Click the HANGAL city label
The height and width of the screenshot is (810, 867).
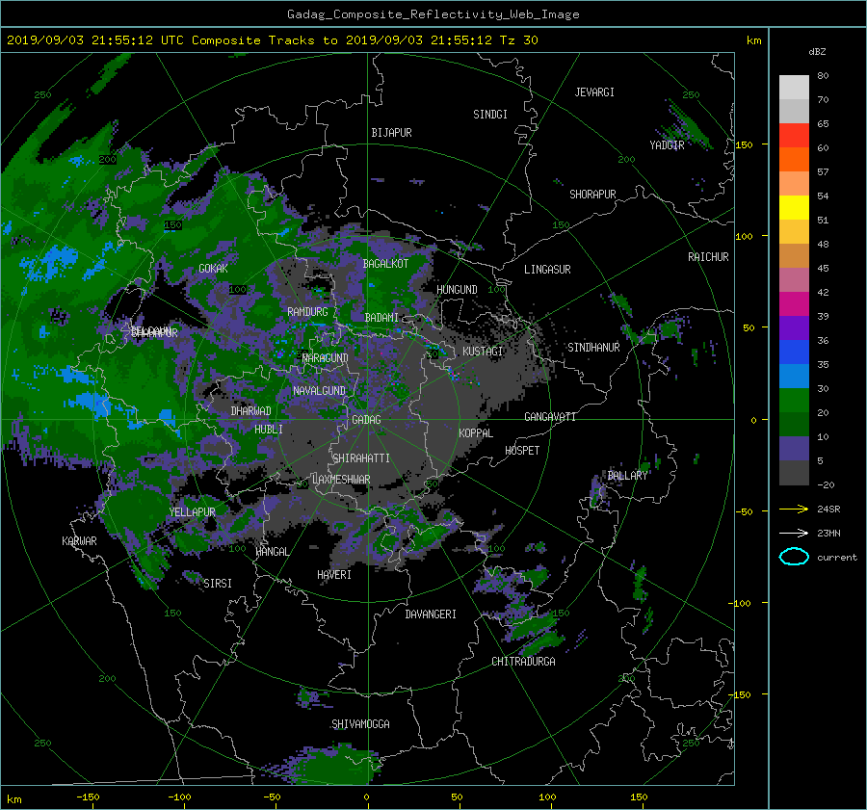(273, 552)
